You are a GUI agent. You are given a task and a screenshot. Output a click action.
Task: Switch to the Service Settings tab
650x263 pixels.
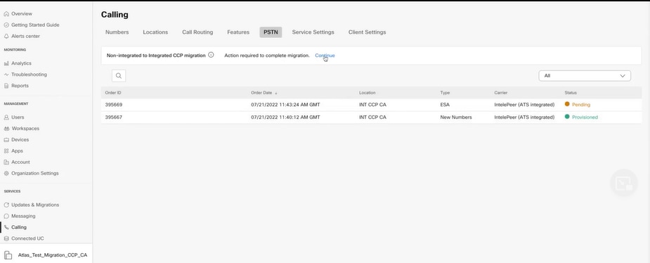coord(313,32)
